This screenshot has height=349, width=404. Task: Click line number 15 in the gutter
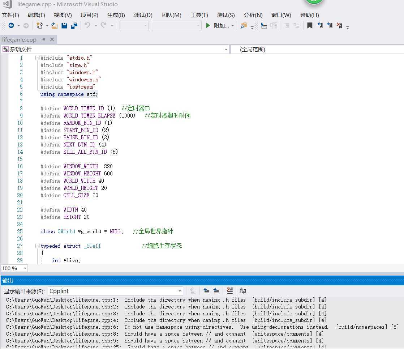20,159
